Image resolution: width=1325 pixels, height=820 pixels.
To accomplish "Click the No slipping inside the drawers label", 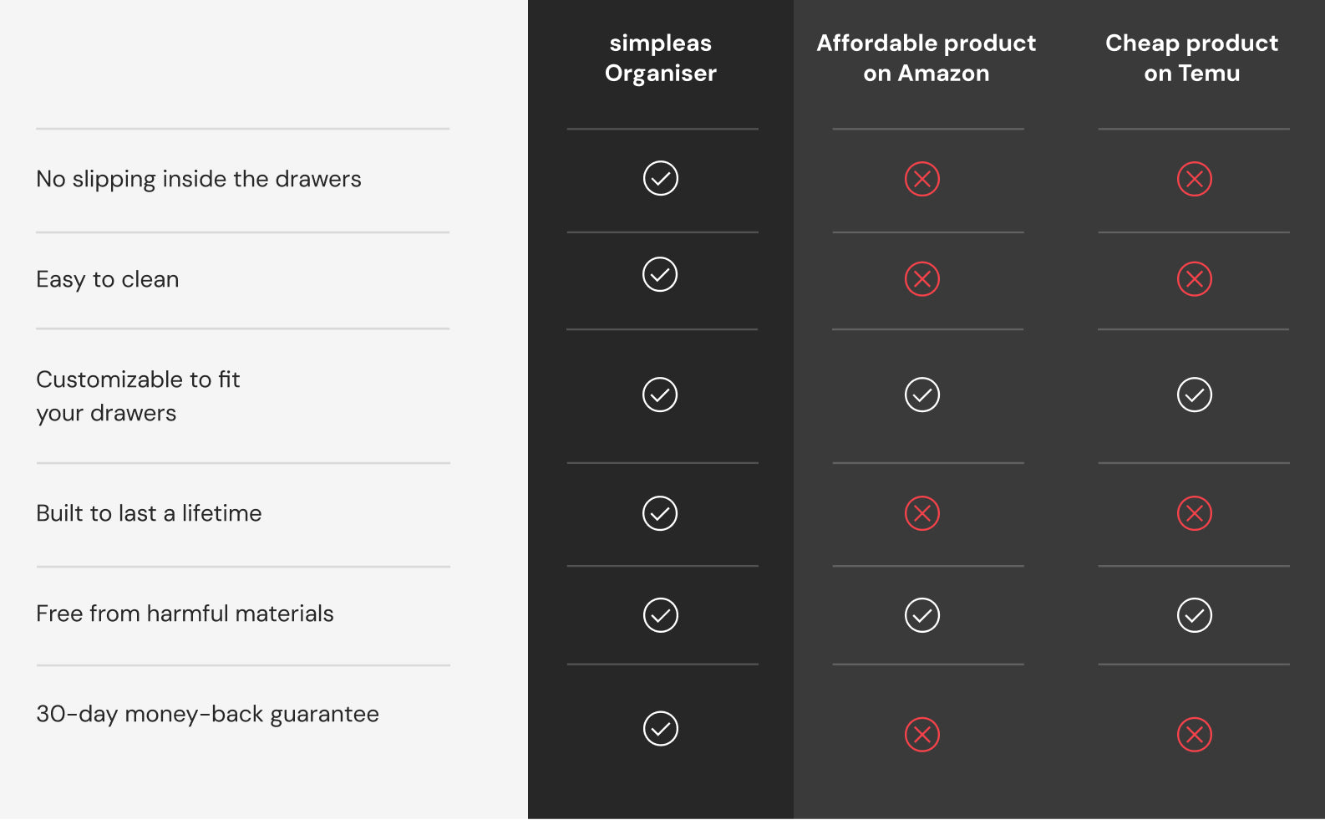I will point(199,179).
